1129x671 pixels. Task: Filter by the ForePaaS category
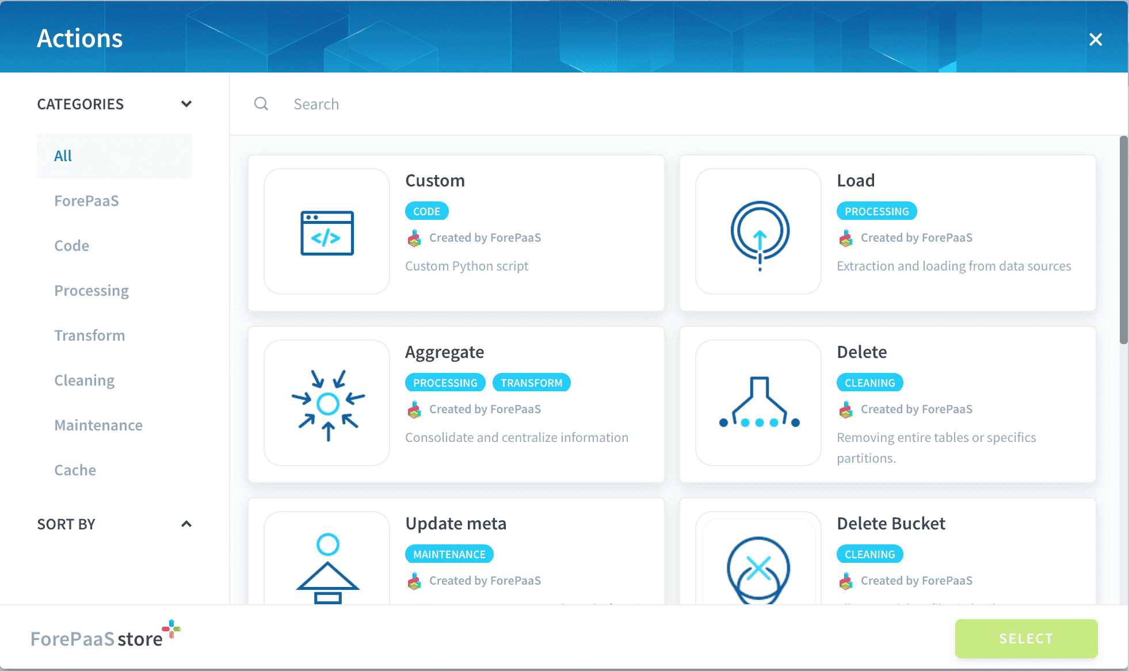tap(86, 201)
